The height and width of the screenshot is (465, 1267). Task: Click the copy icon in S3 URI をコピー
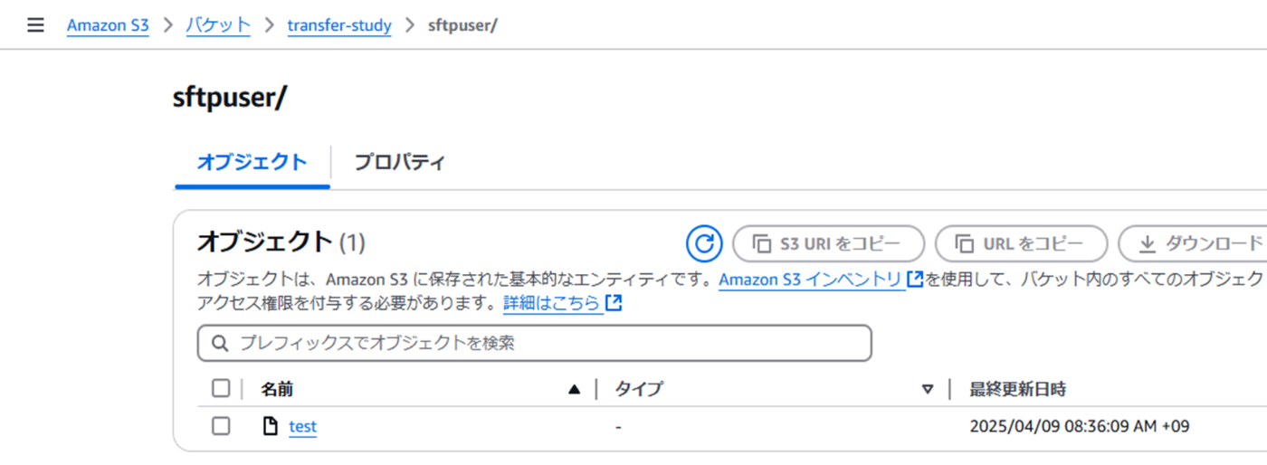pyautogui.click(x=762, y=243)
